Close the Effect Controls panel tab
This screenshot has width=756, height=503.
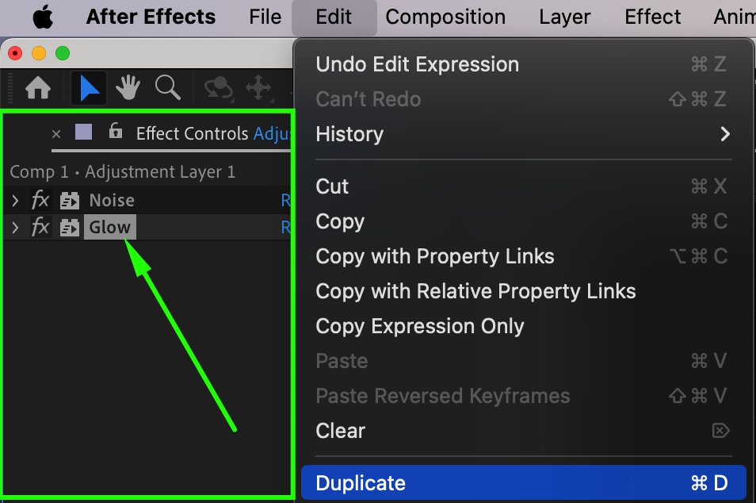(x=56, y=134)
